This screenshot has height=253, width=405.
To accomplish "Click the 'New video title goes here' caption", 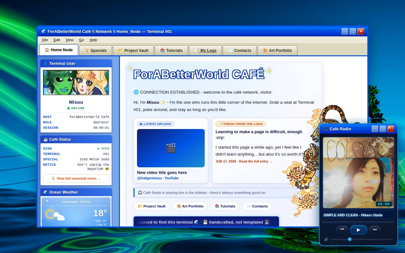I will [162, 173].
